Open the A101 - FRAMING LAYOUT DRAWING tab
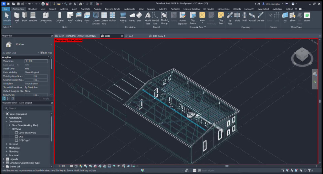Screen dimensions: 323x174 click(x=77, y=36)
